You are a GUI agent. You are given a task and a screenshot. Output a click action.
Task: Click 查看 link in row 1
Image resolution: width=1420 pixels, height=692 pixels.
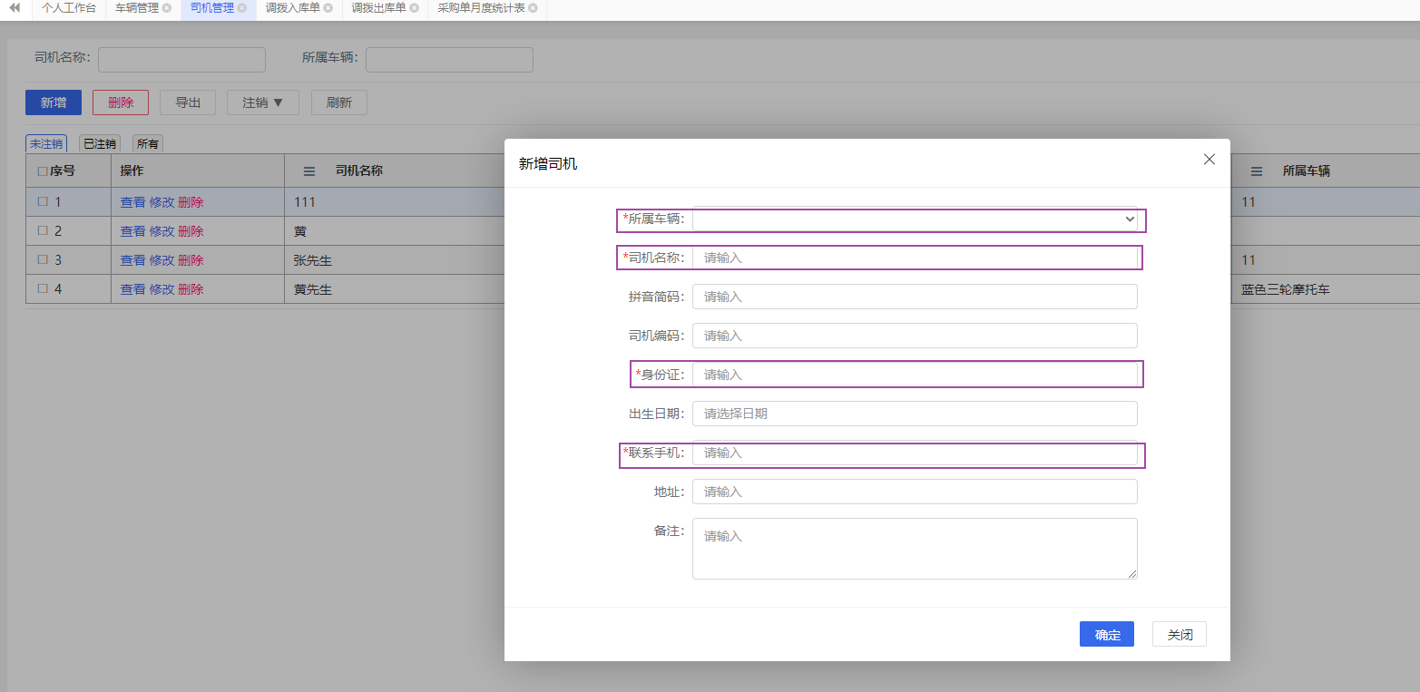132,202
